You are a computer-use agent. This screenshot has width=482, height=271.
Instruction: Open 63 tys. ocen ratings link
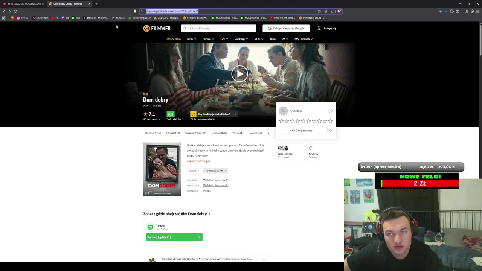pos(151,119)
